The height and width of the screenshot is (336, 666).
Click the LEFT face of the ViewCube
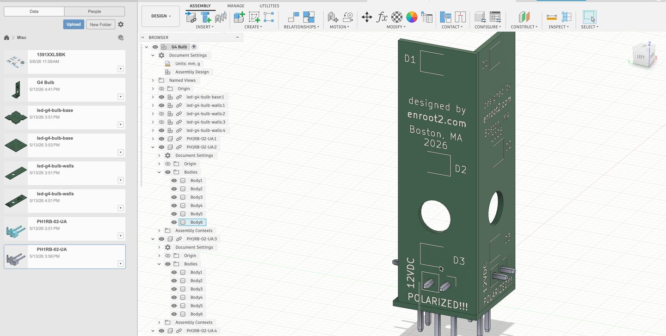641,57
